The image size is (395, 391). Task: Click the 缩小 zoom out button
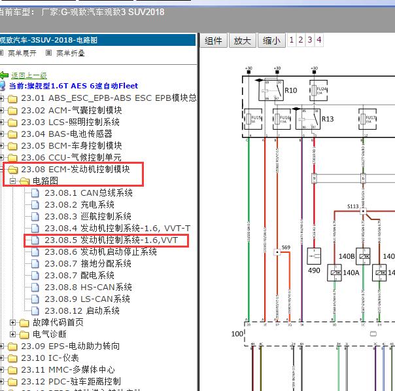tap(271, 41)
